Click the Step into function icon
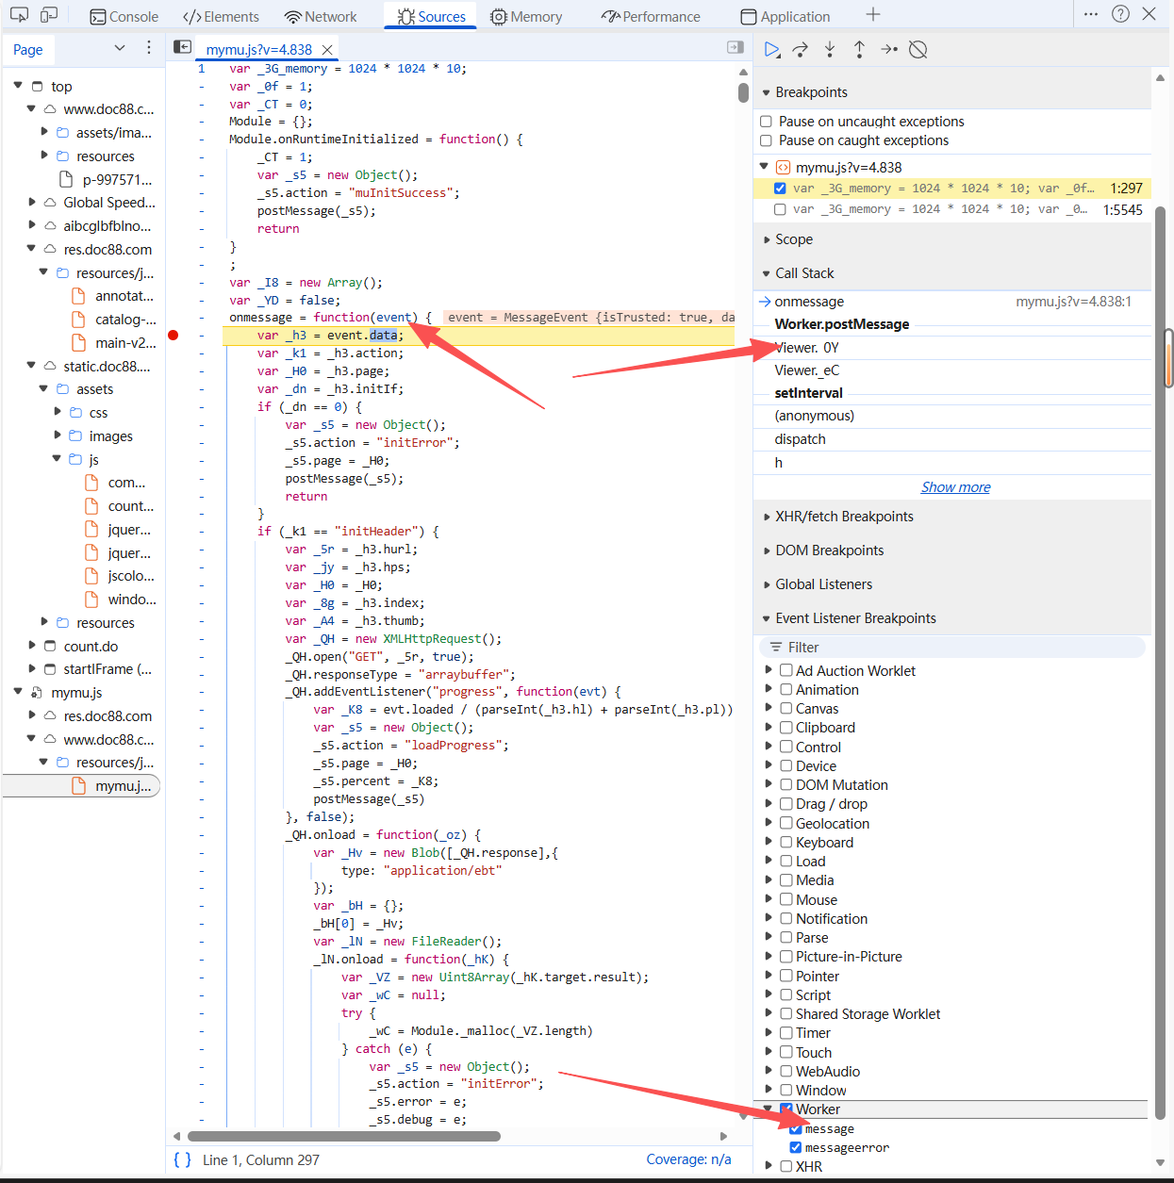The height and width of the screenshot is (1183, 1174). click(x=830, y=50)
